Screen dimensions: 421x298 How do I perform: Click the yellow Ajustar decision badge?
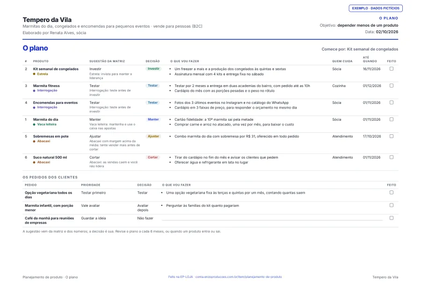[153, 137]
